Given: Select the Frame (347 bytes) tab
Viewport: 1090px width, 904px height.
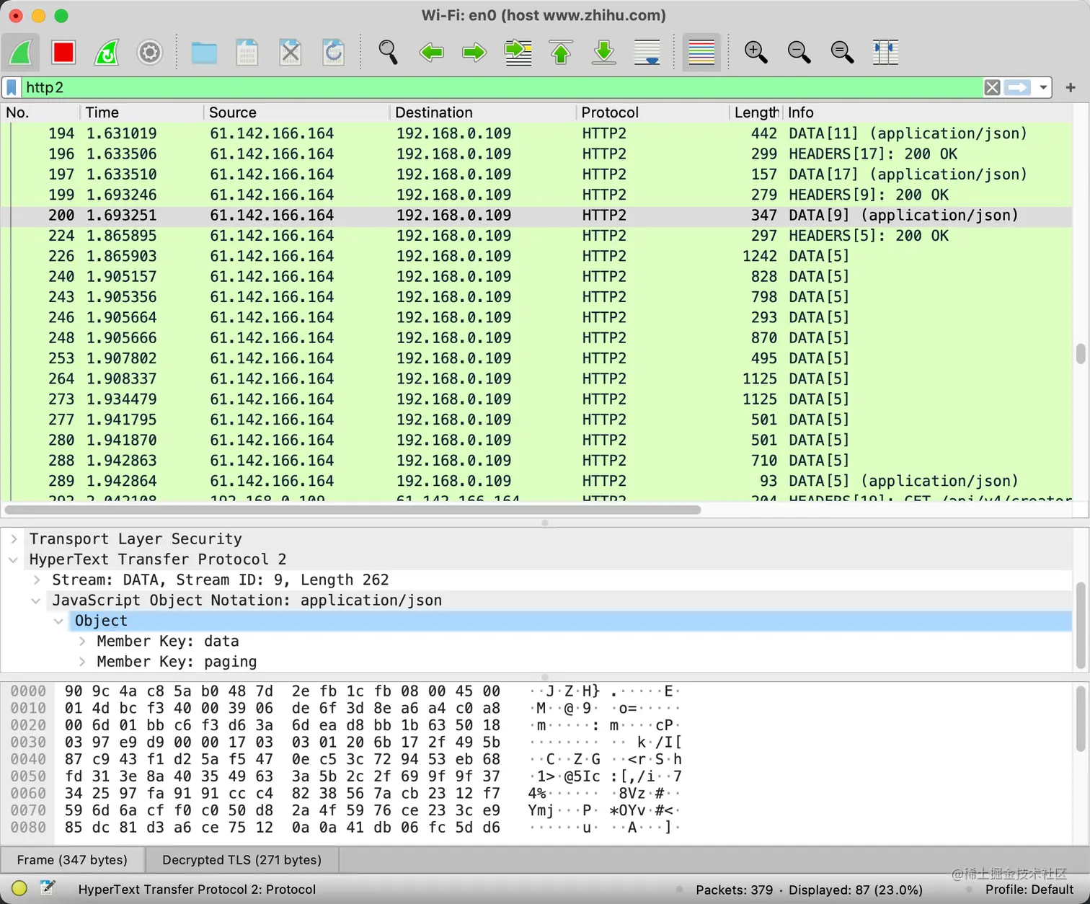Looking at the screenshot, I should point(73,859).
